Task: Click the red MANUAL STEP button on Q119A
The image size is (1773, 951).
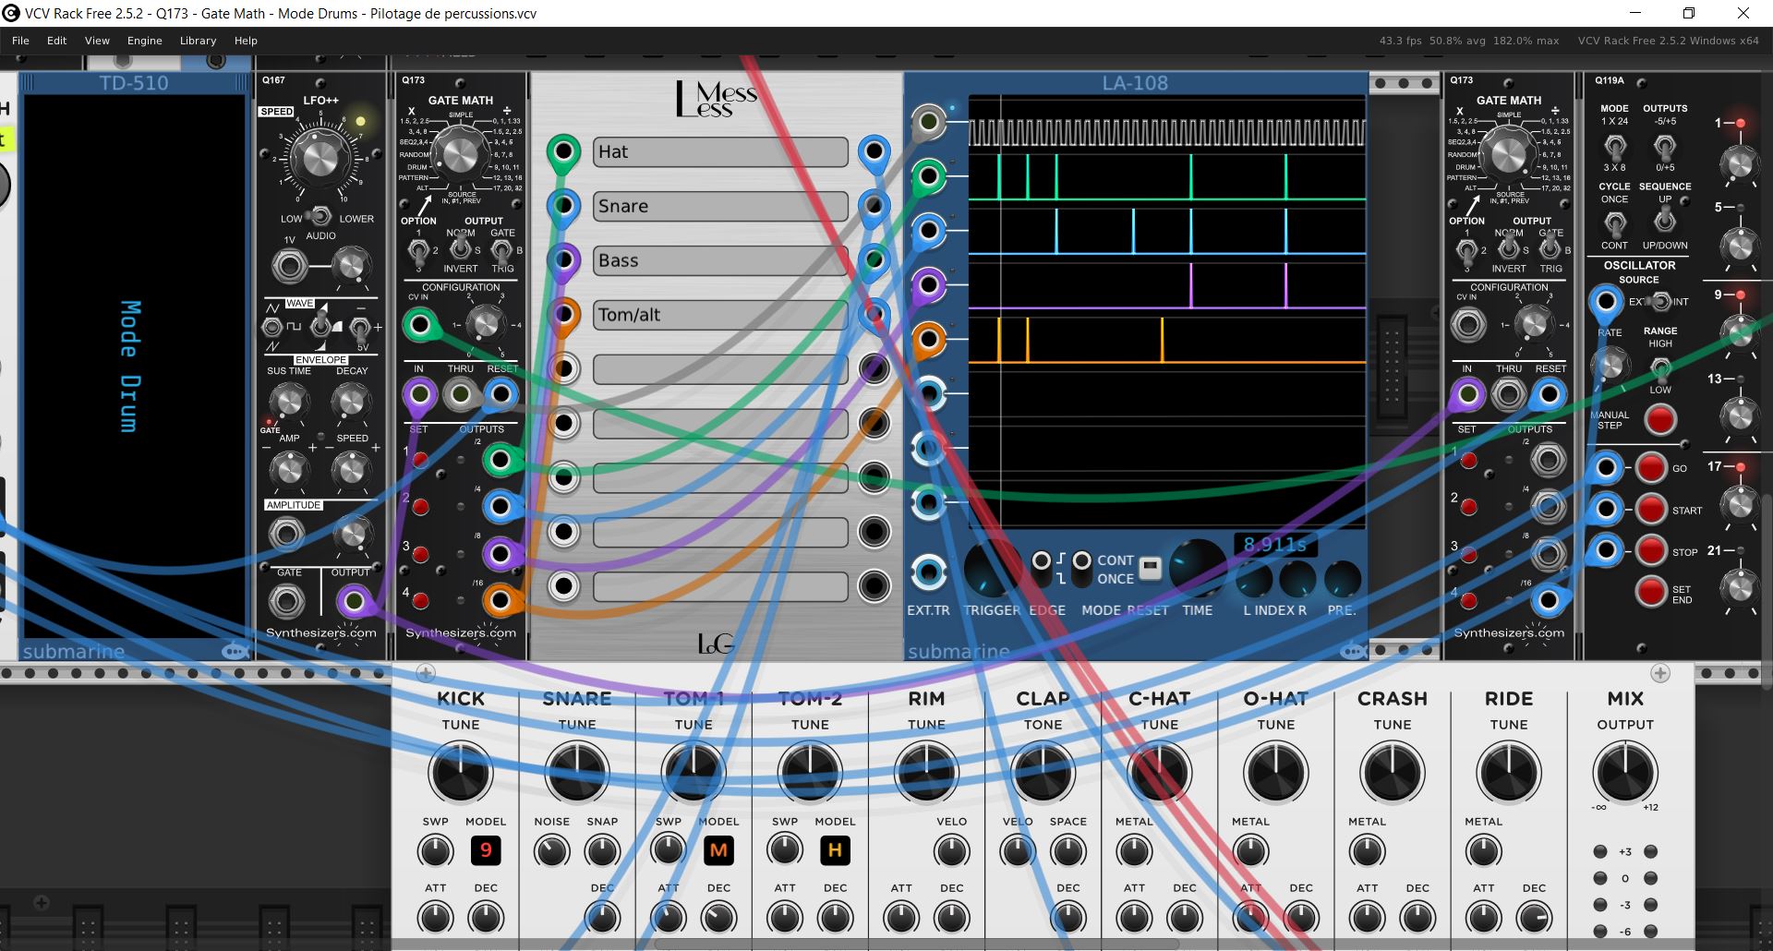Action: [1660, 419]
